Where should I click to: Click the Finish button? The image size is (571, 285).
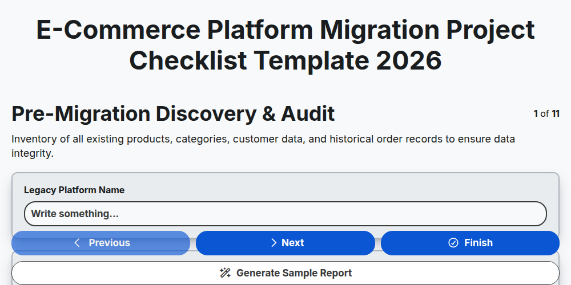pos(470,243)
